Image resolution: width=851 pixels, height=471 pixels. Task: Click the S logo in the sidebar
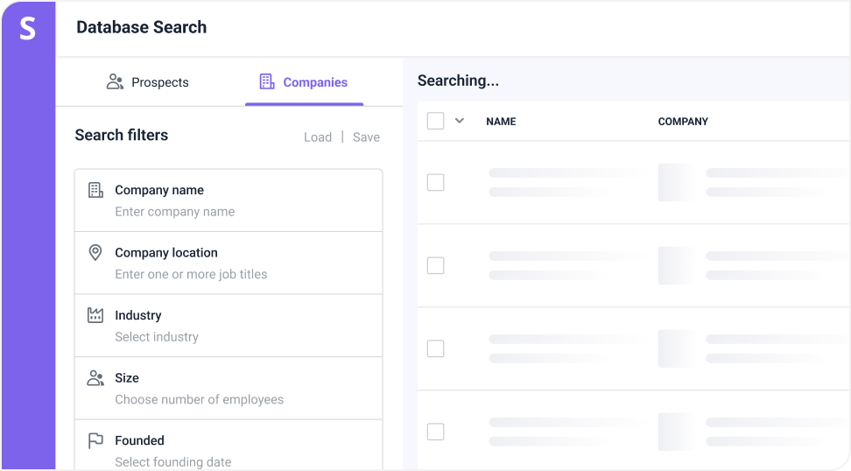click(x=27, y=28)
